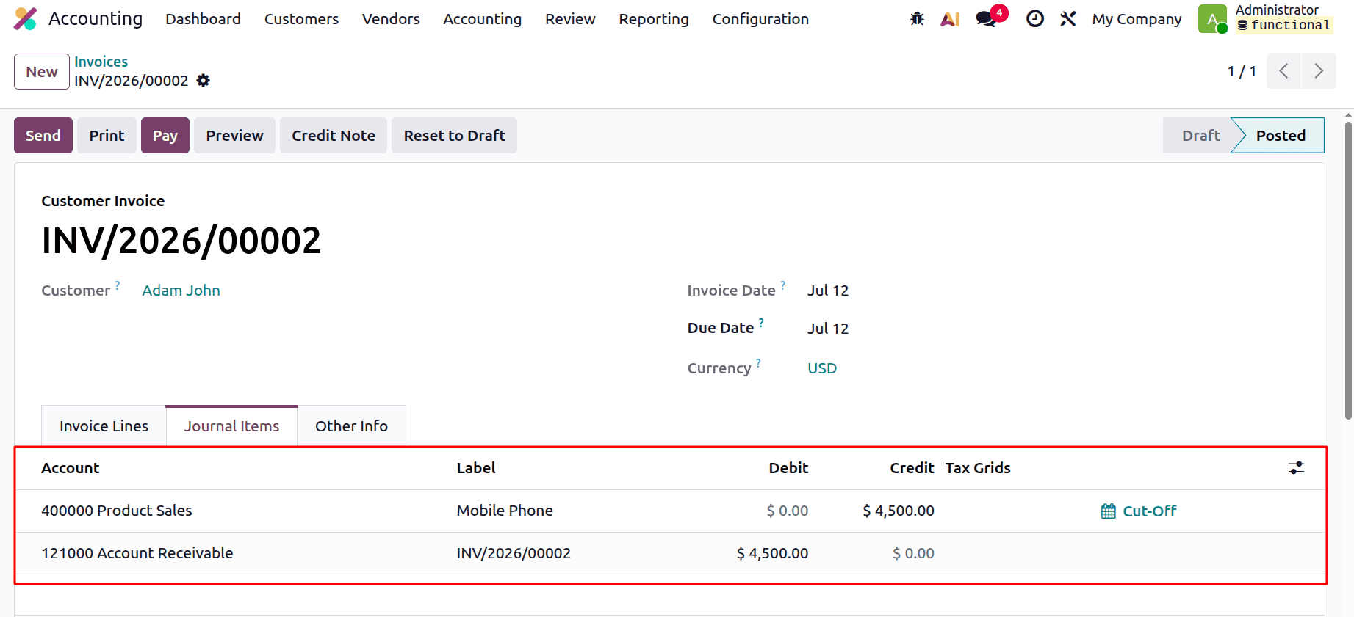Viewport: 1354px width, 617px height.
Task: Open the Invoices breadcrumb link
Action: pos(101,62)
